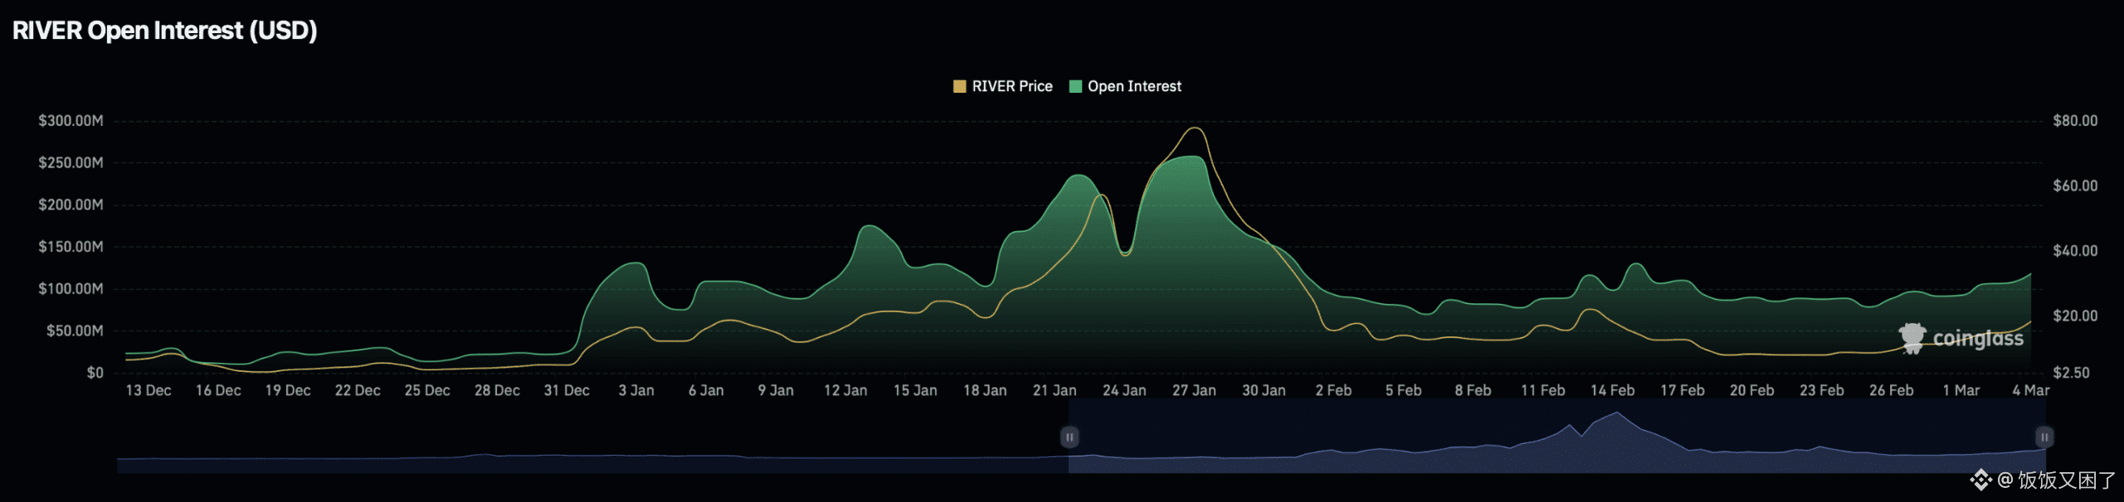Click the 28 Dec date label
This screenshot has height=502, width=2124.
[x=497, y=390]
